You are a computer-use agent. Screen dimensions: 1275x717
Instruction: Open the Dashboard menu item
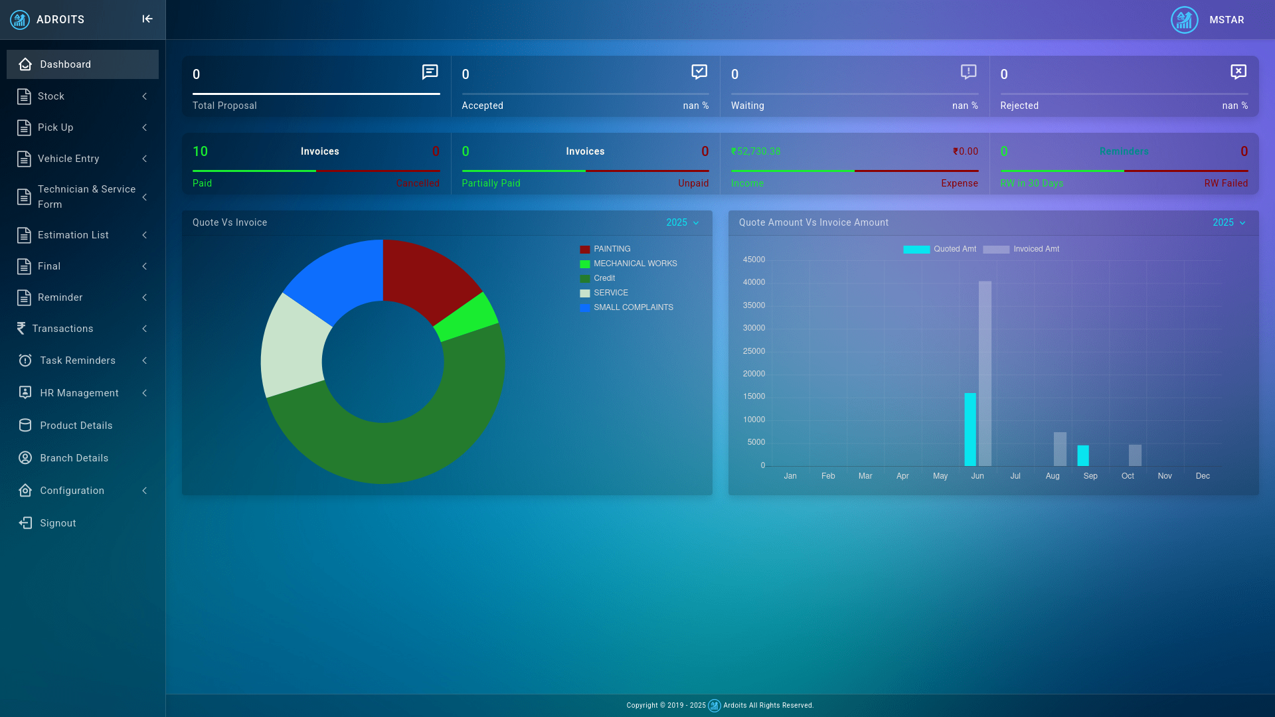[x=65, y=64]
